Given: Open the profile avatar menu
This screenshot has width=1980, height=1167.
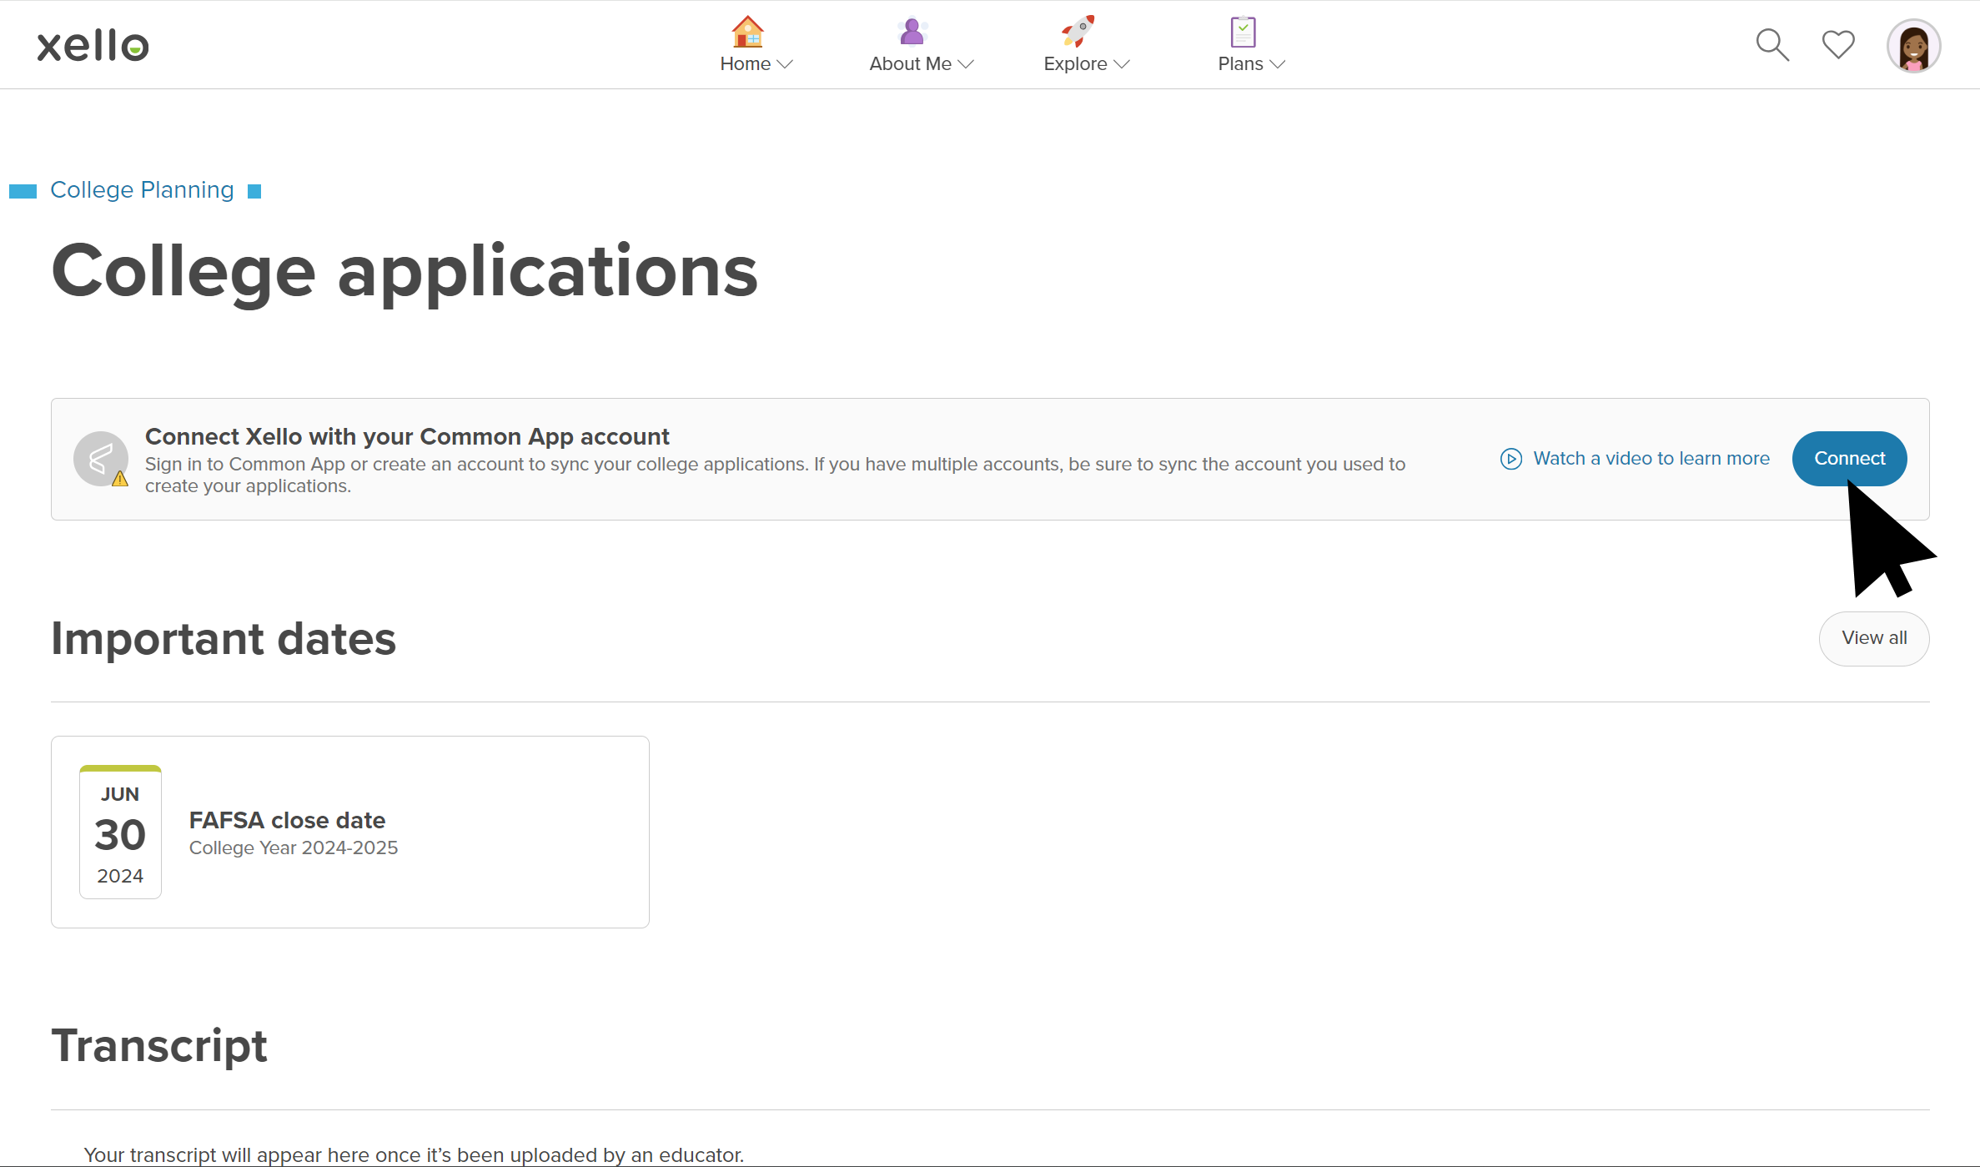Looking at the screenshot, I should click(x=1914, y=46).
